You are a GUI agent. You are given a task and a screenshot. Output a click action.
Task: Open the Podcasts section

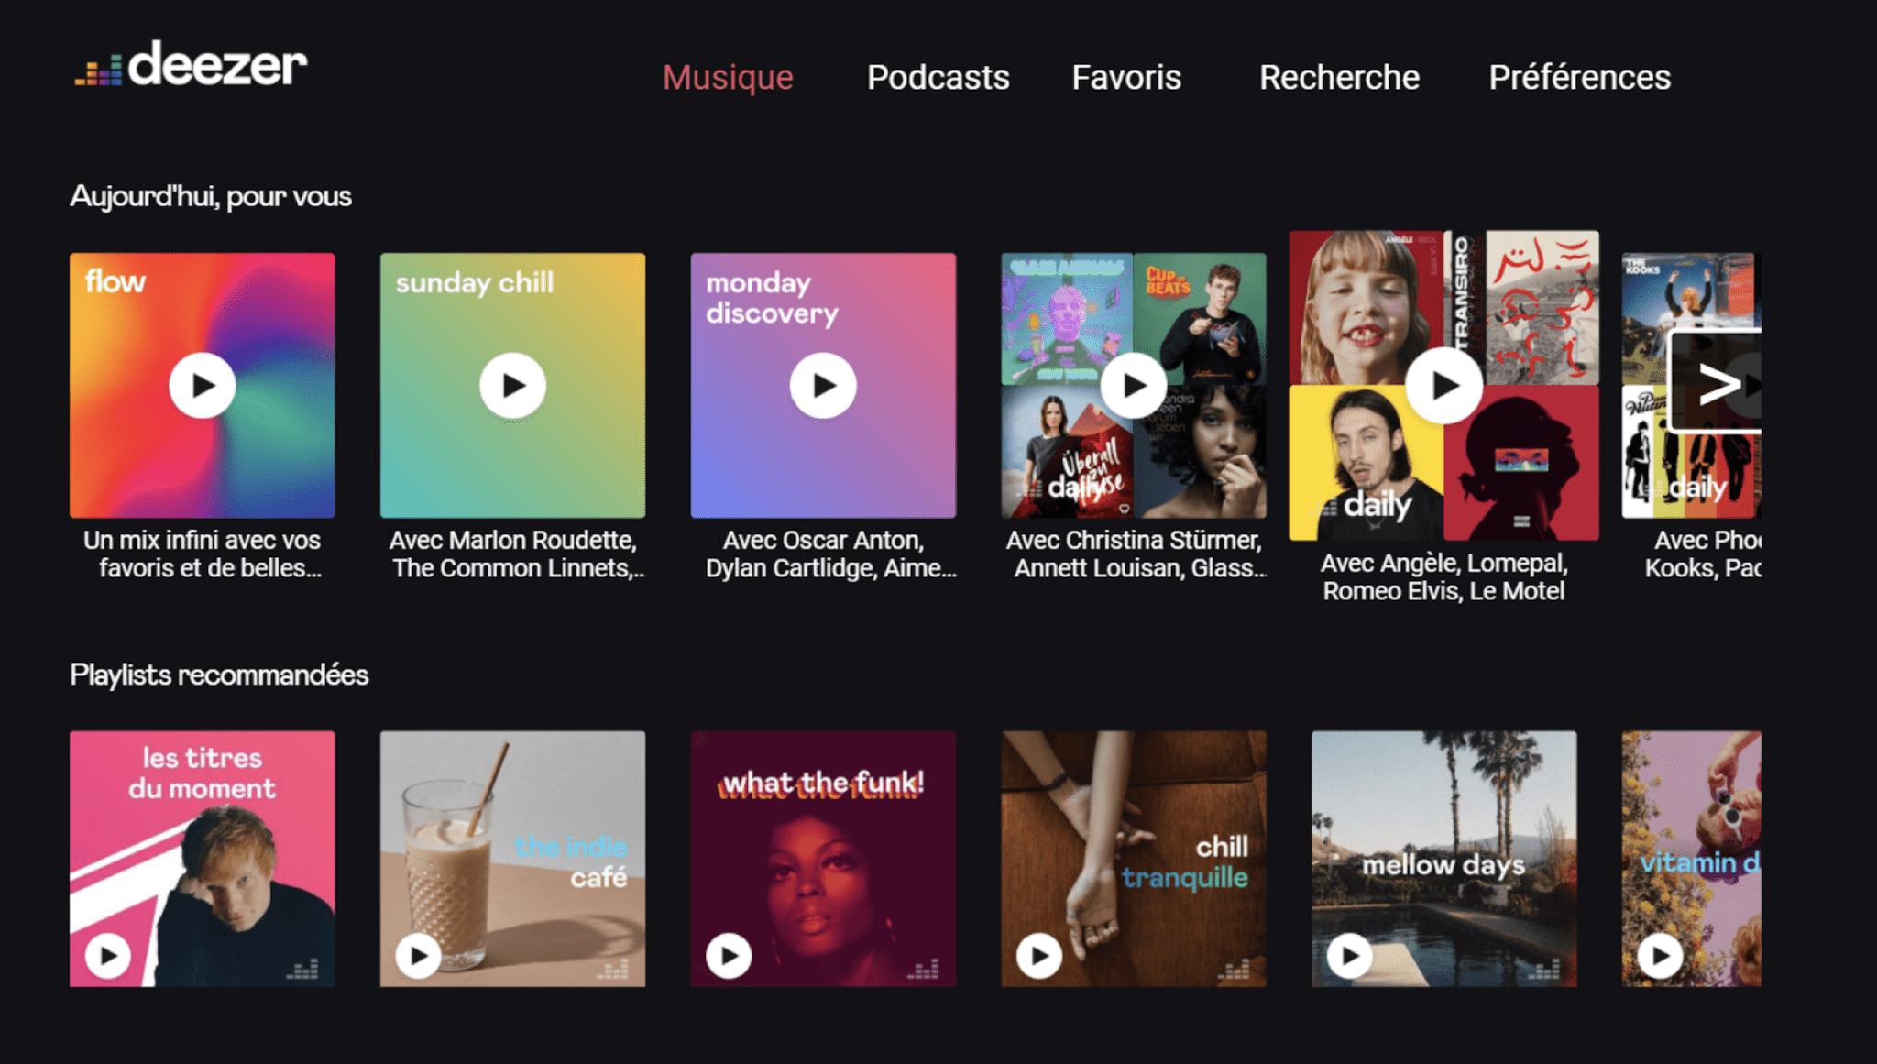point(937,78)
